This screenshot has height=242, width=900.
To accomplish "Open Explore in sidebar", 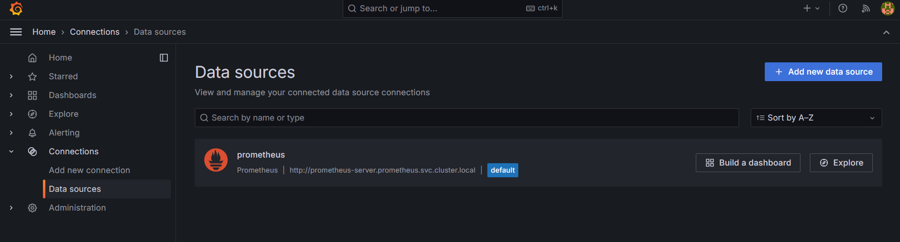I will [x=63, y=114].
